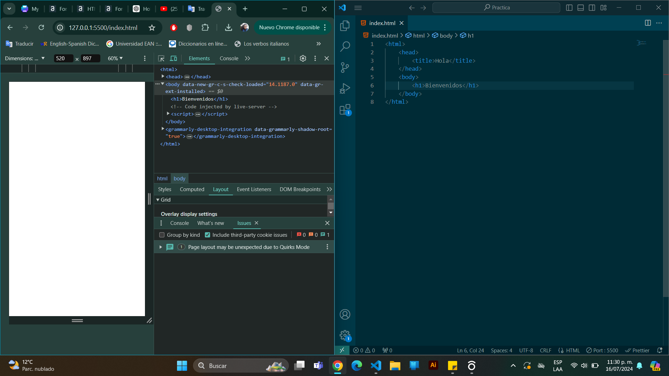Click the Chrome address bar URL
The width and height of the screenshot is (669, 376).
click(103, 28)
